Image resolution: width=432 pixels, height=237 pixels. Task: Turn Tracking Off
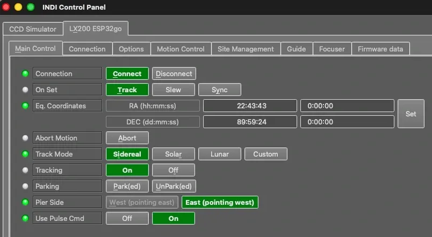tap(174, 170)
